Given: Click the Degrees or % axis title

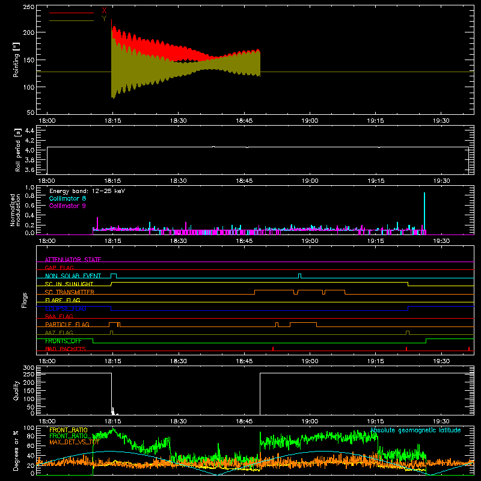Looking at the screenshot, I should (16, 450).
